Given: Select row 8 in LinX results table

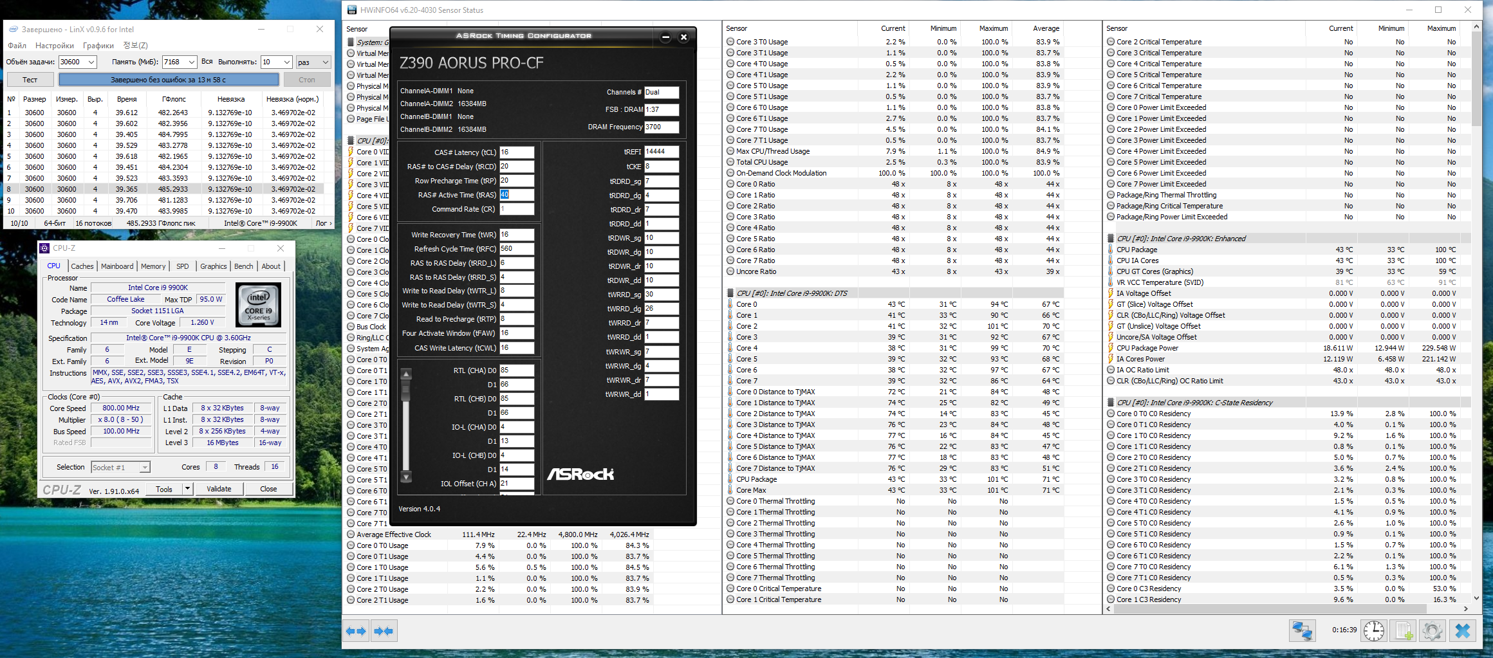Looking at the screenshot, I should tap(164, 189).
